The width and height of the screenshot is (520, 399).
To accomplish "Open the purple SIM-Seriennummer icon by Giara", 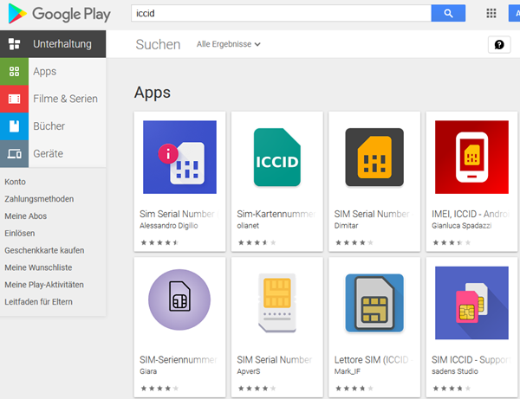I will pyautogui.click(x=179, y=299).
